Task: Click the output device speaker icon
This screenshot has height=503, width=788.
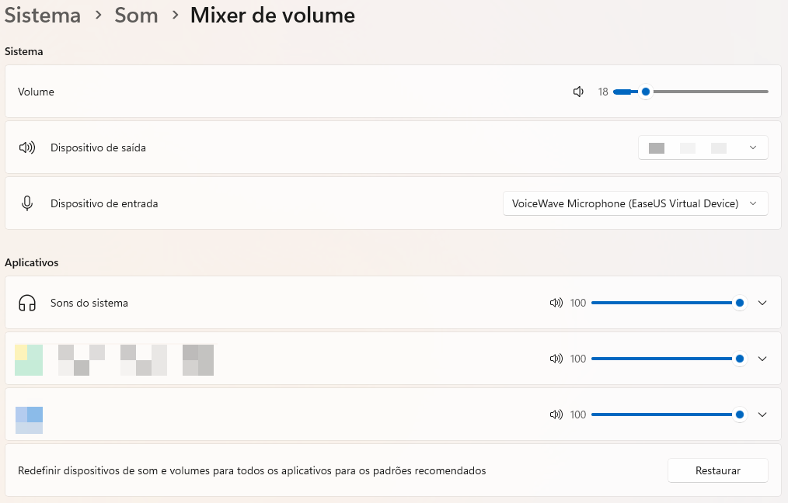Action: point(29,147)
